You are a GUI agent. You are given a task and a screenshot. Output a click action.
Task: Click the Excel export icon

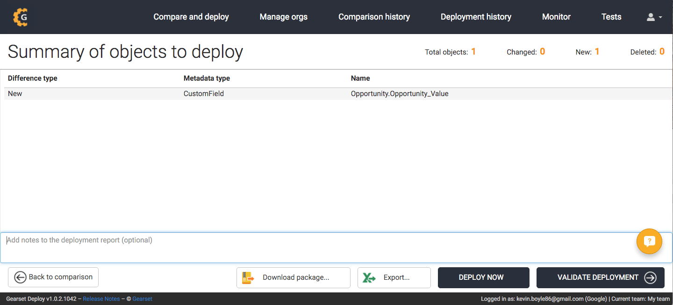click(369, 278)
